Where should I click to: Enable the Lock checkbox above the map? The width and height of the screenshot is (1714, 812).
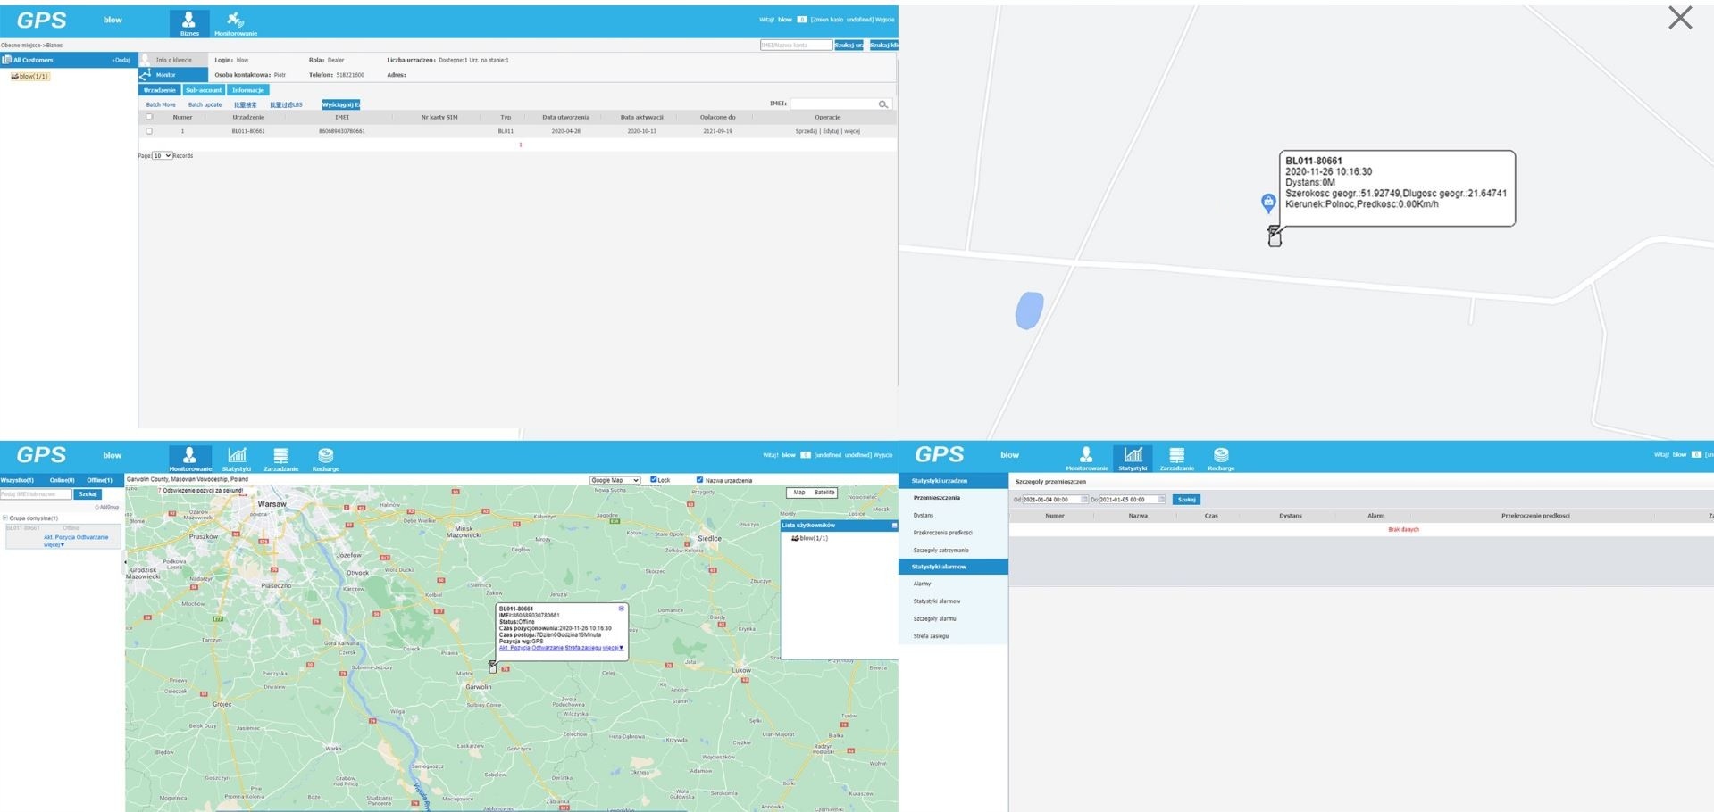(655, 479)
